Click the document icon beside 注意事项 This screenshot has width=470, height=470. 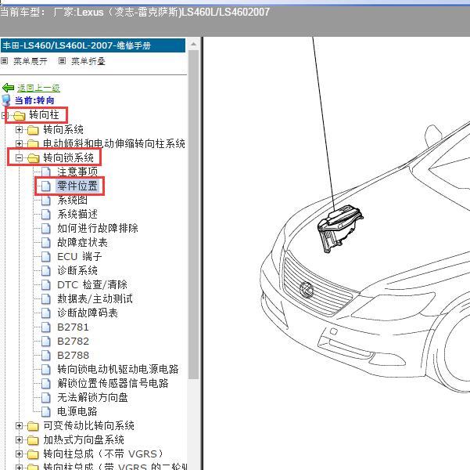coord(46,172)
